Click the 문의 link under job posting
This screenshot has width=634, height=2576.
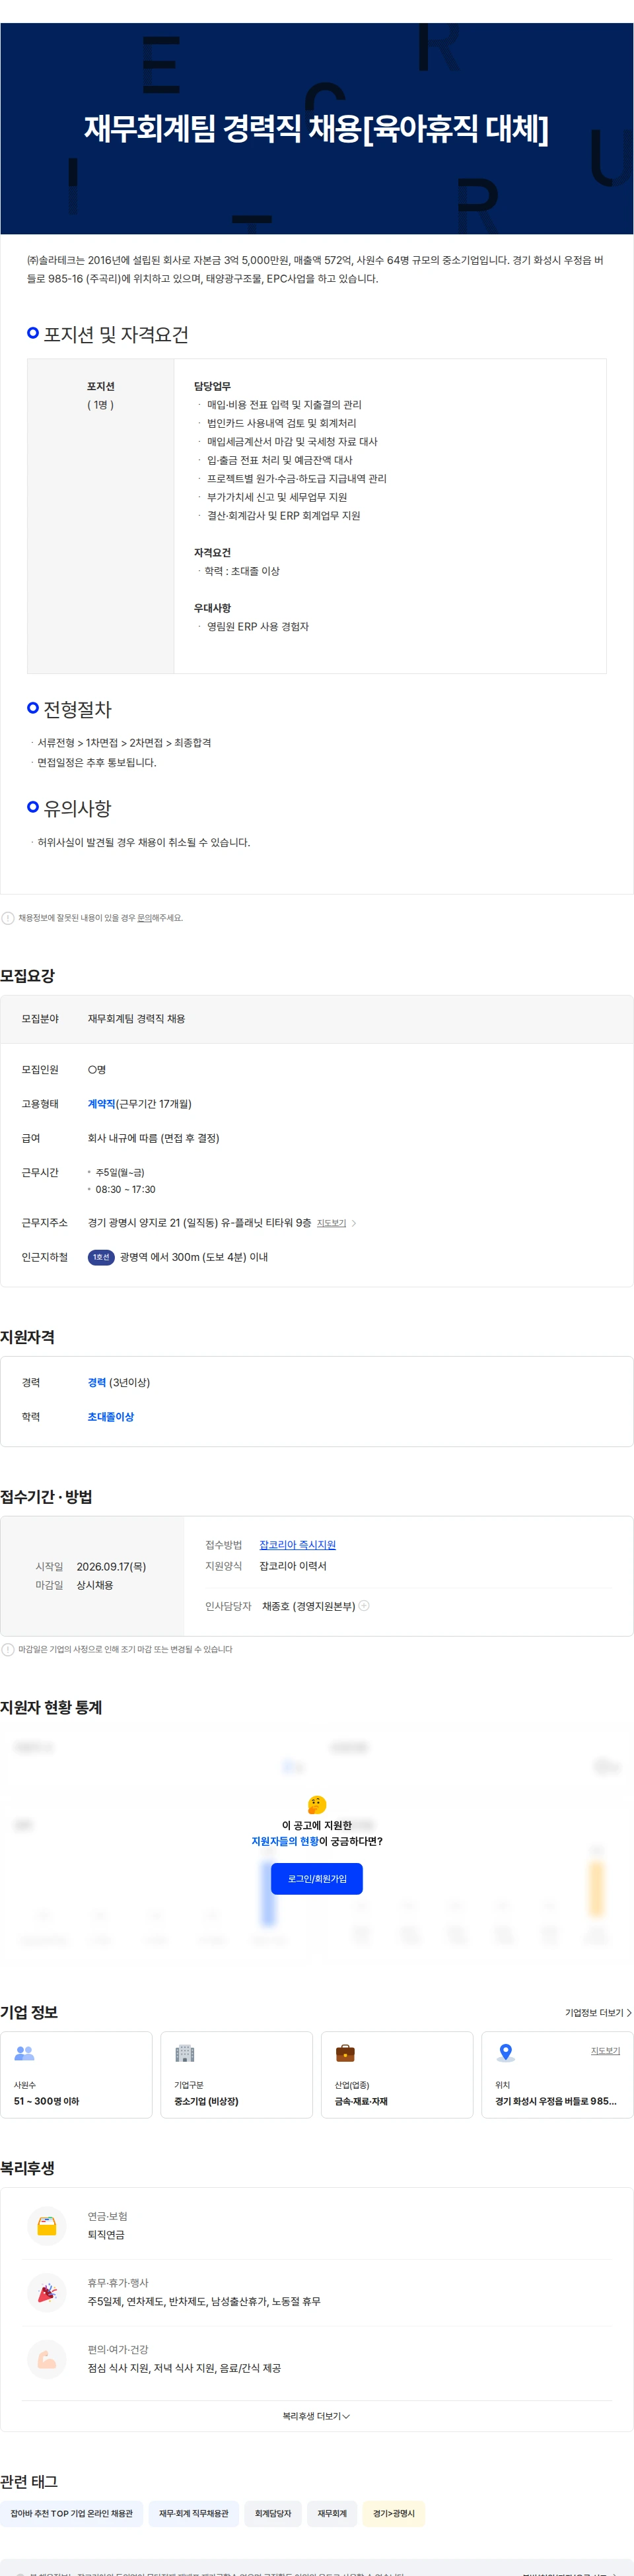pos(144,918)
